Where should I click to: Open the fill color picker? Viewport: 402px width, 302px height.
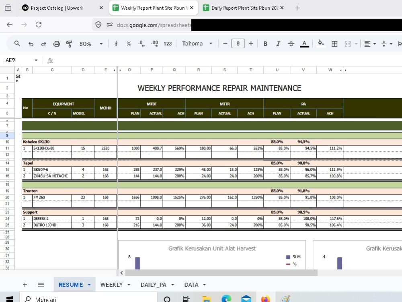(321, 43)
